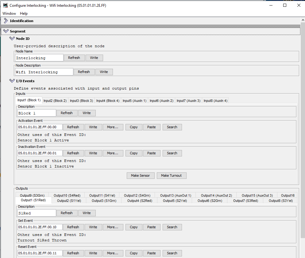The width and height of the screenshot is (305, 258).
Task: Click the Node Name text field
Action: point(39,58)
